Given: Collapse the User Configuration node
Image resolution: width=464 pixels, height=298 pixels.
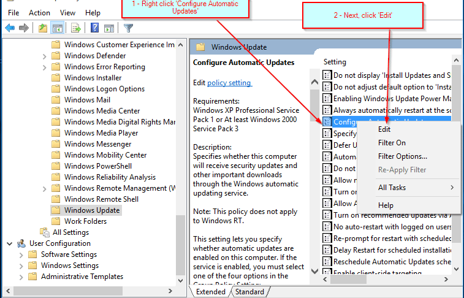Looking at the screenshot, I should point(9,244).
